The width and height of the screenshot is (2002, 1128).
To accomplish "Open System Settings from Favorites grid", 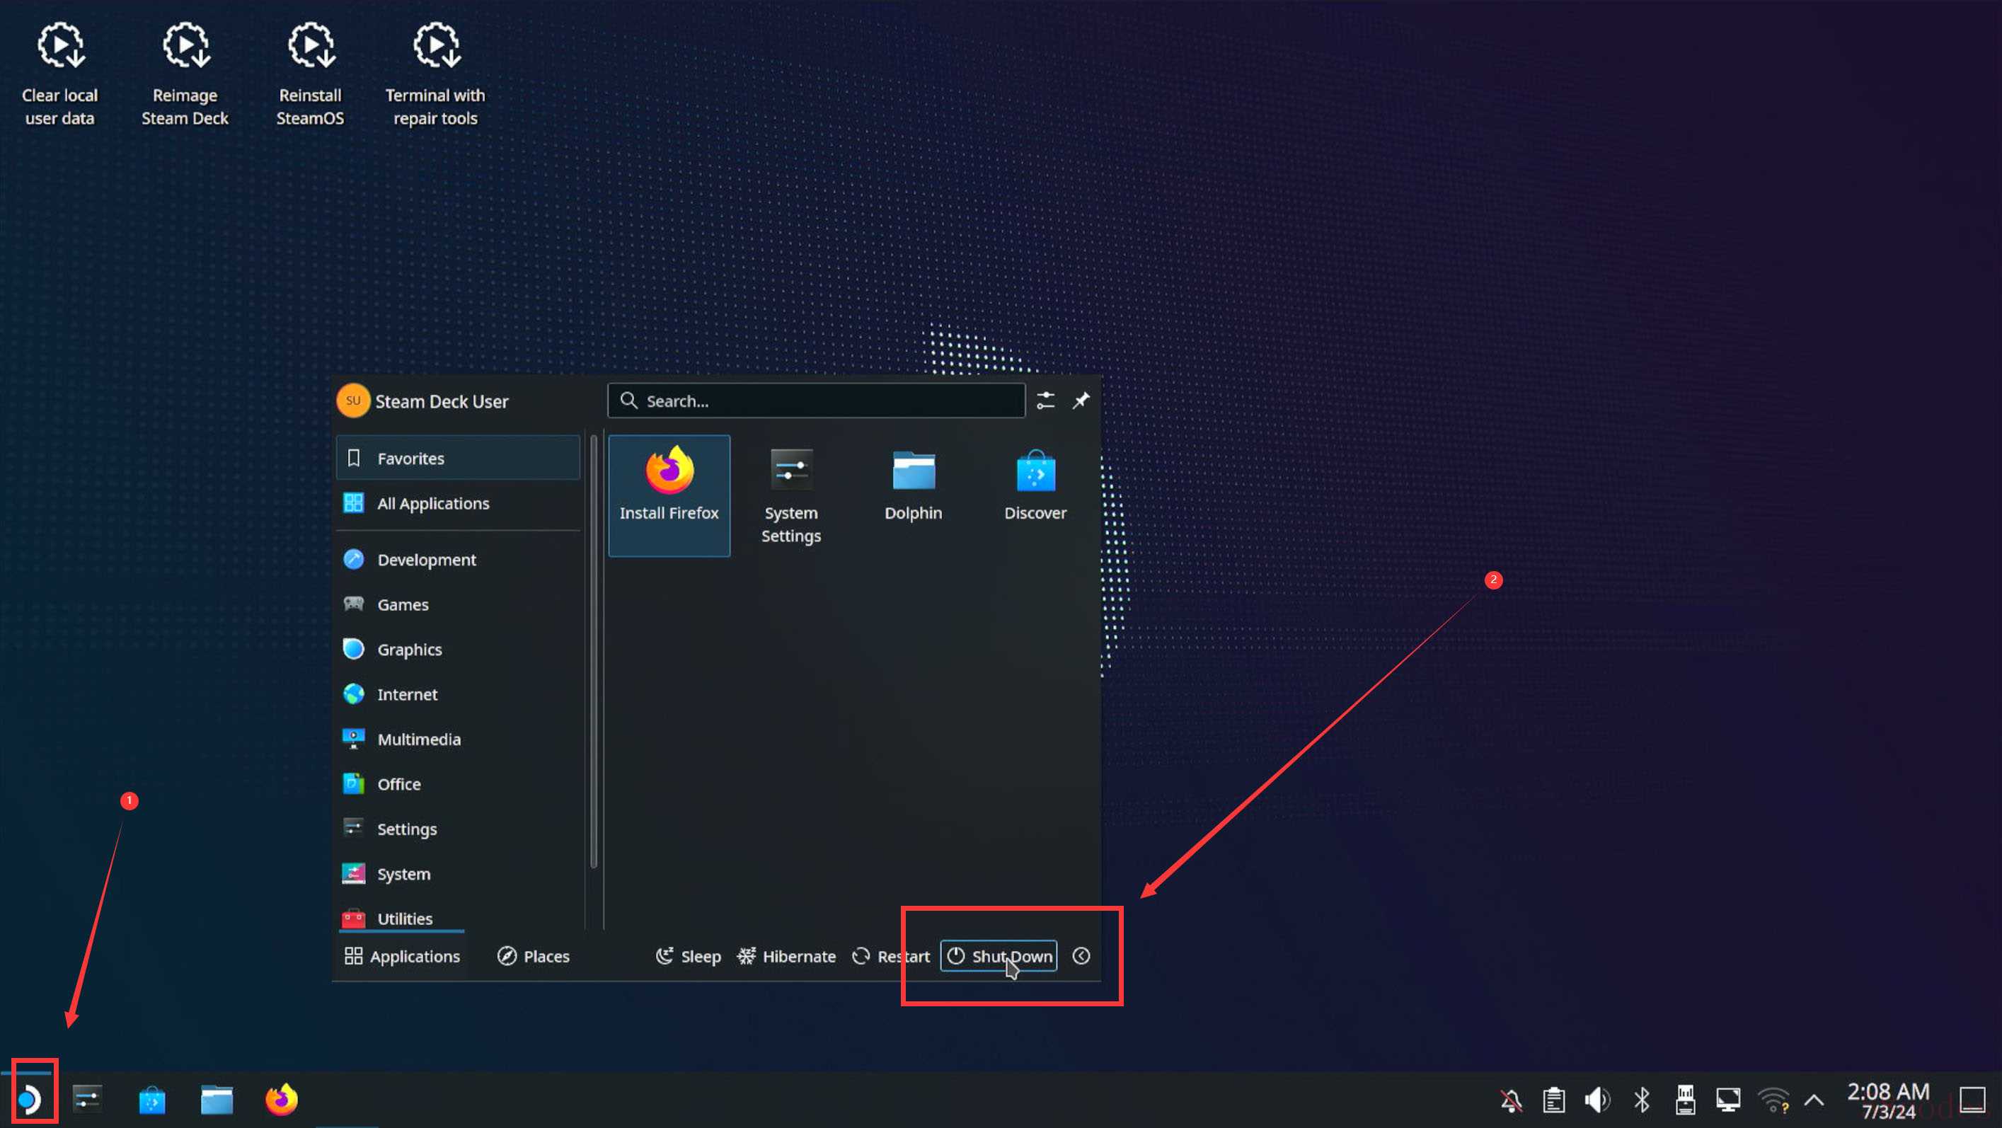I will click(791, 495).
